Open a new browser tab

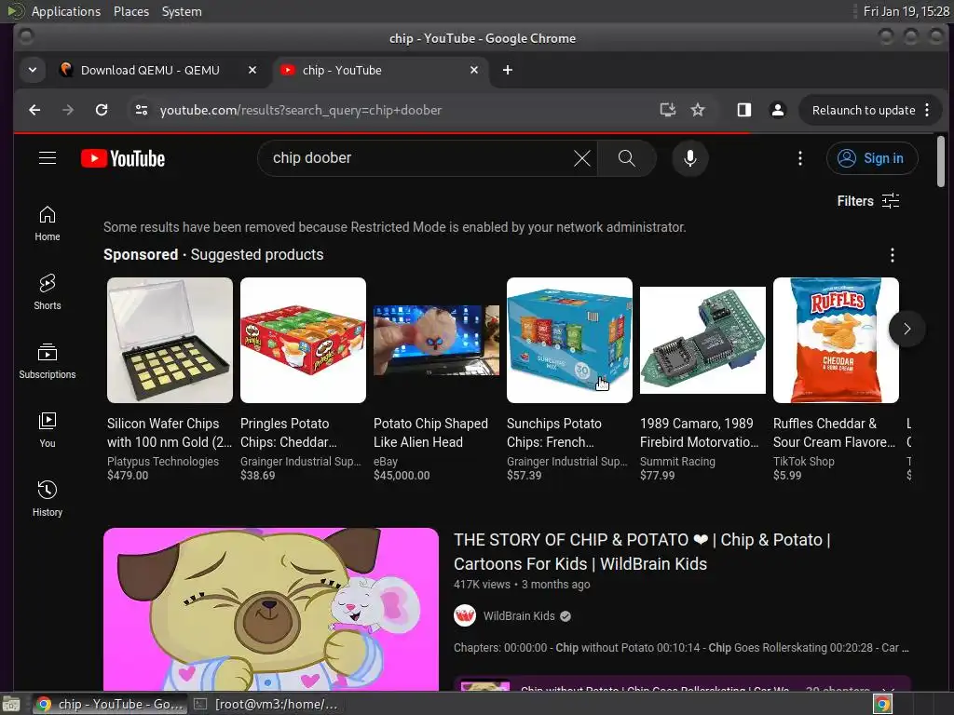(x=508, y=70)
